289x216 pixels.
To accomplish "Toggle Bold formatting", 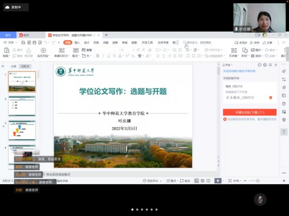I will tap(98, 56).
